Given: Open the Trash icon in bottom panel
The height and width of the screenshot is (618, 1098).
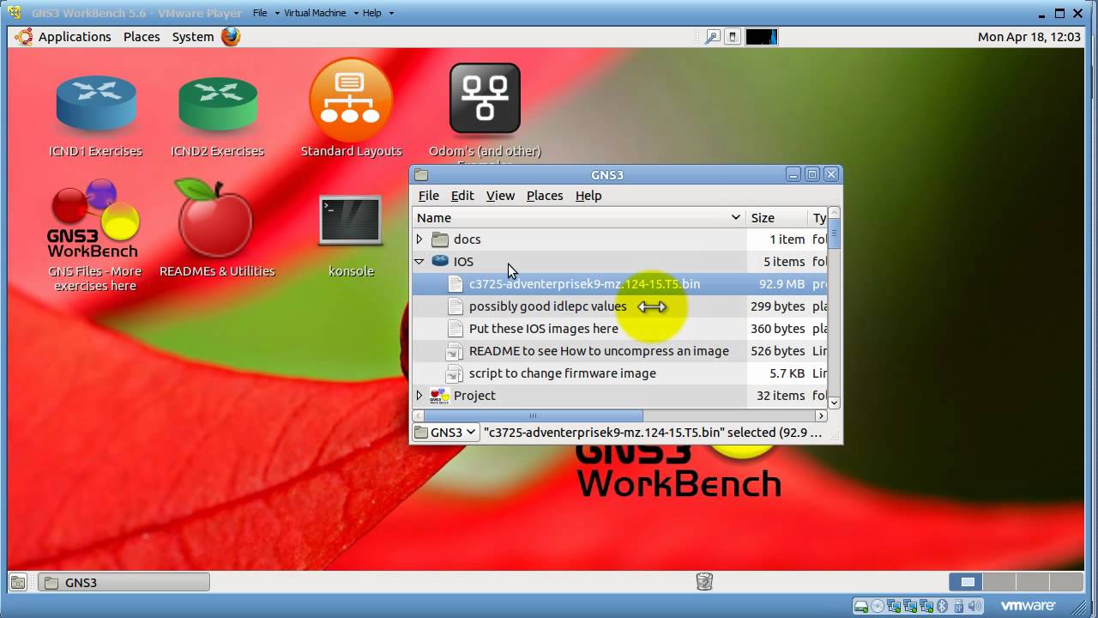Looking at the screenshot, I should click(x=704, y=582).
